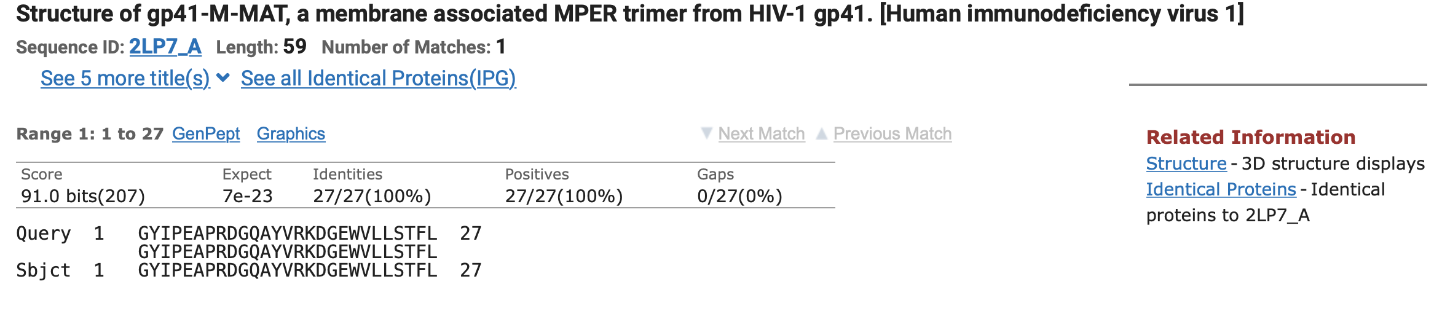
Task: Expand See 5 more title(s)
Action: (125, 79)
